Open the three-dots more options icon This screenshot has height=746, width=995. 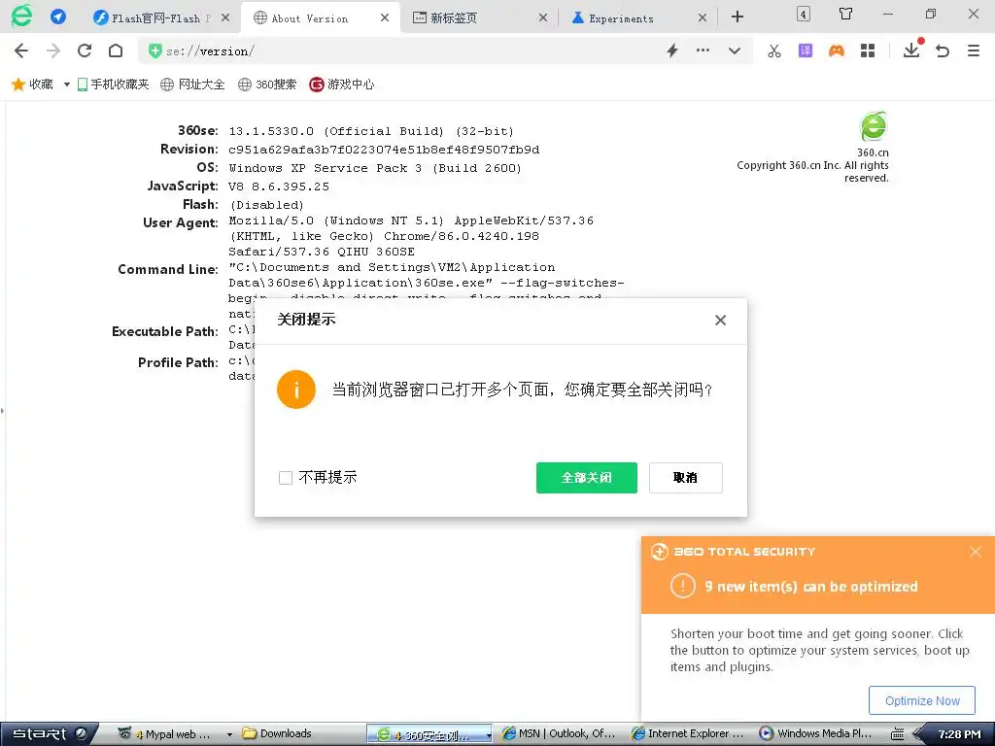tap(703, 51)
